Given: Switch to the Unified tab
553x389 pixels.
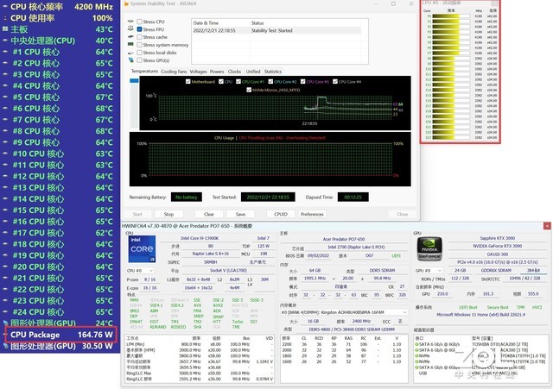Looking at the screenshot, I should coord(253,72).
